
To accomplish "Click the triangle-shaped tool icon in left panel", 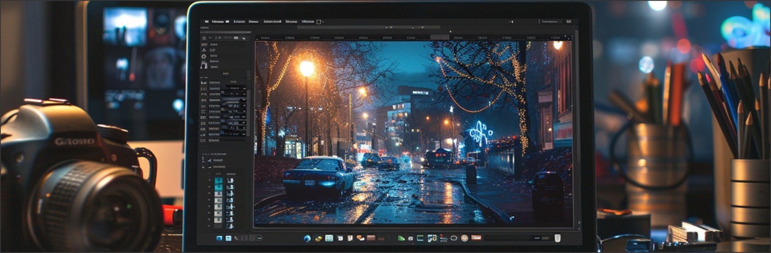I will coord(204,50).
